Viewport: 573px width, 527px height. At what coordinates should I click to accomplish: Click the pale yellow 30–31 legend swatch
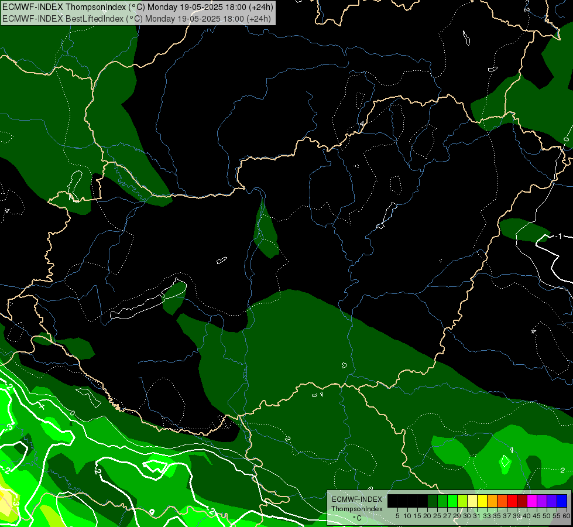(x=472, y=501)
